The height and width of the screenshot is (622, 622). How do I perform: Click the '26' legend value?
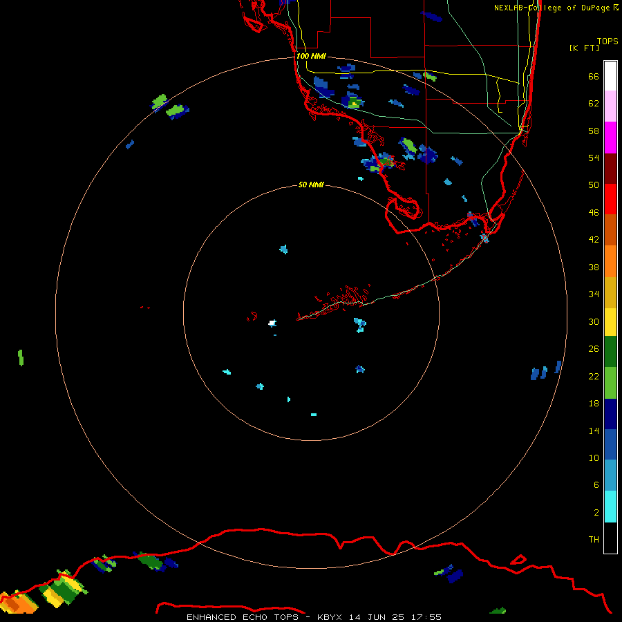pos(594,349)
